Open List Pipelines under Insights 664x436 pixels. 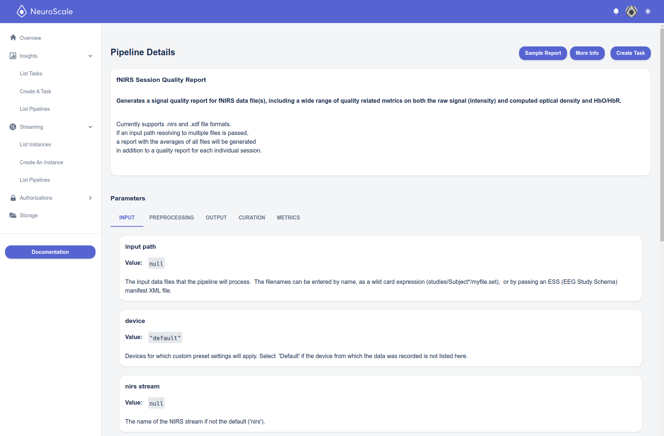pyautogui.click(x=35, y=109)
